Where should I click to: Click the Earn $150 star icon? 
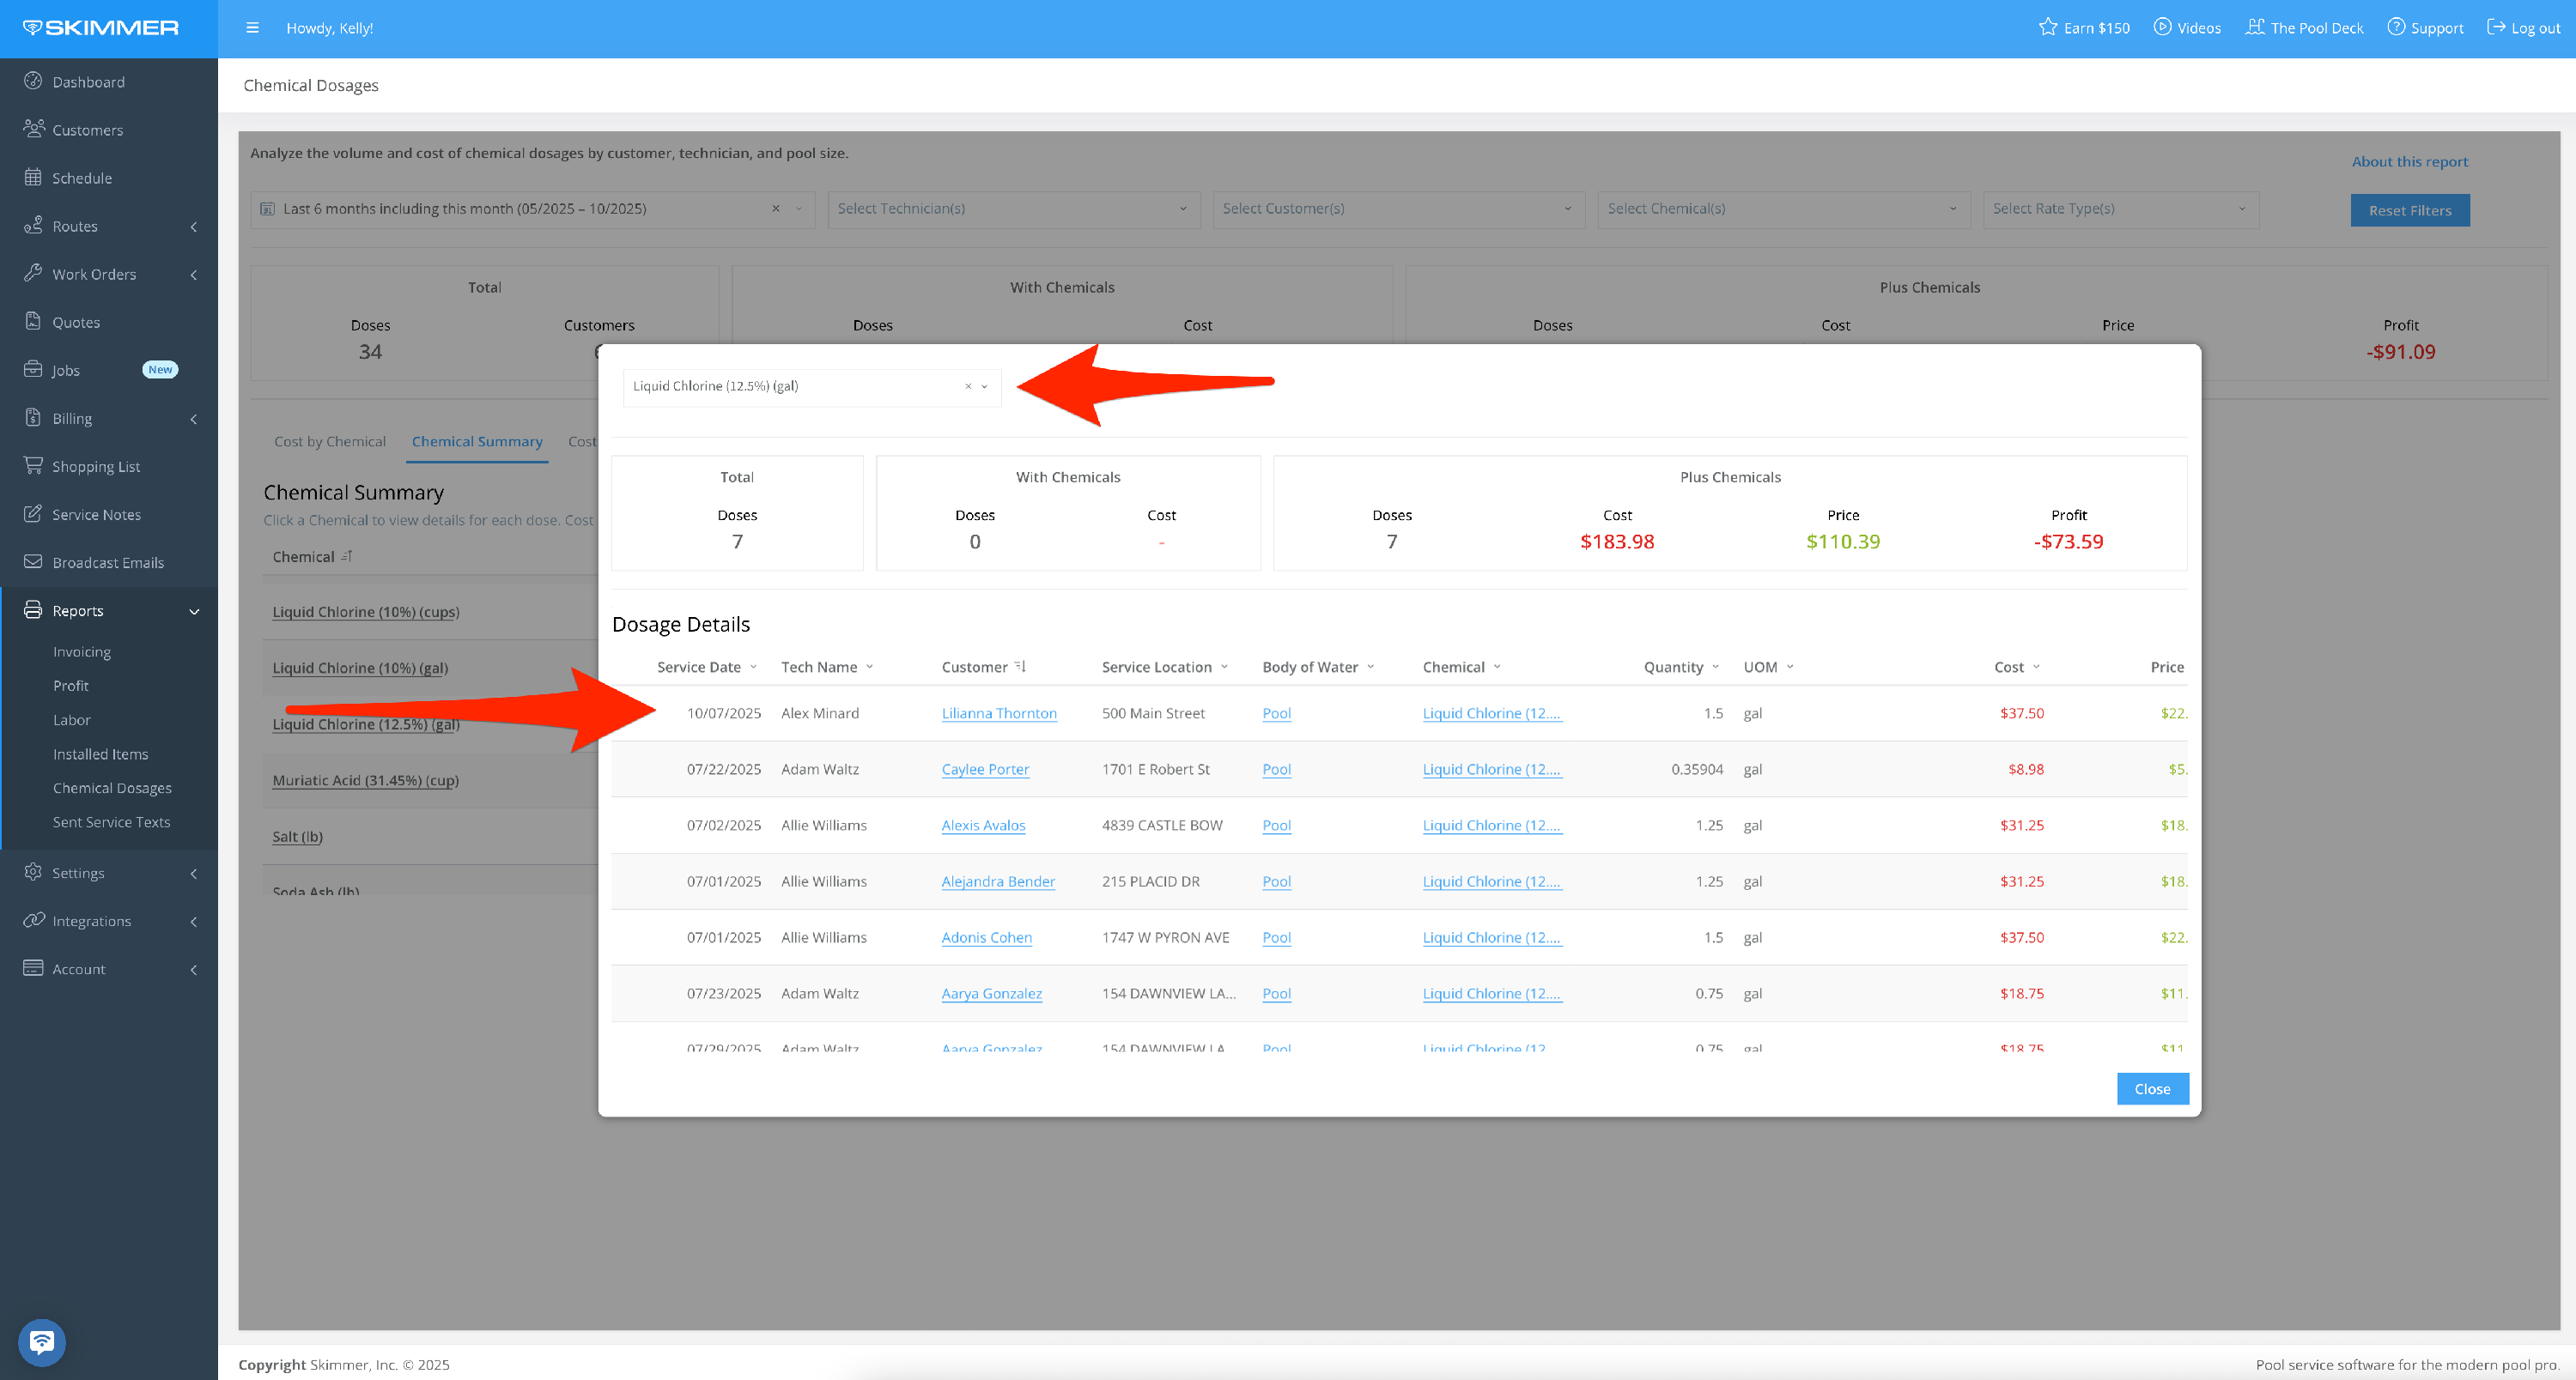click(2047, 27)
